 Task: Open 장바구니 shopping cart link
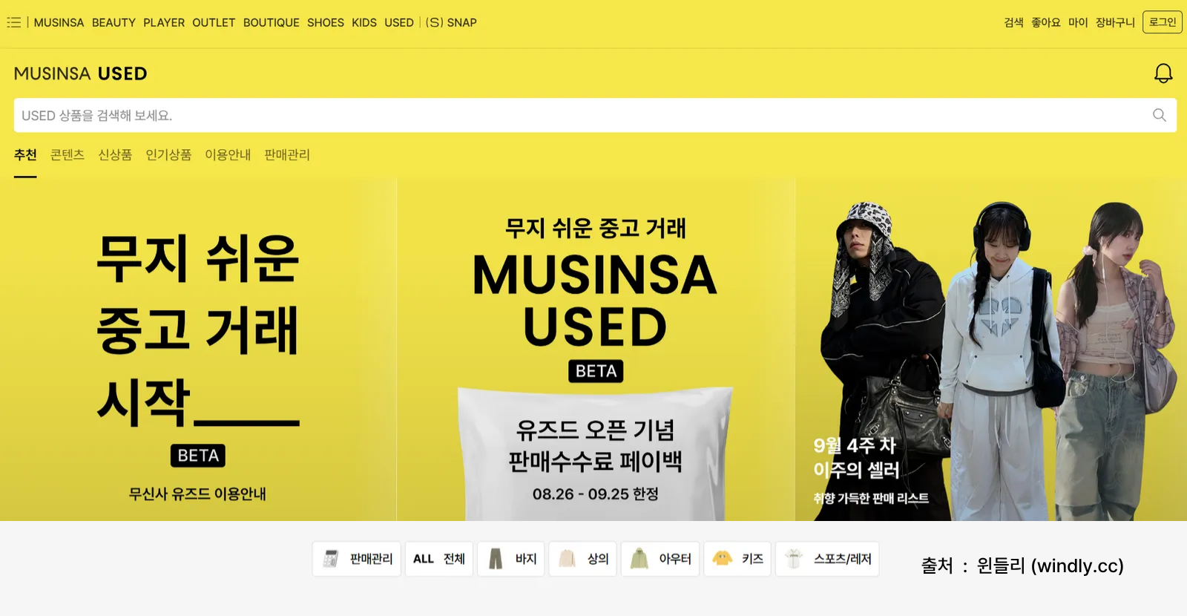pos(1115,22)
